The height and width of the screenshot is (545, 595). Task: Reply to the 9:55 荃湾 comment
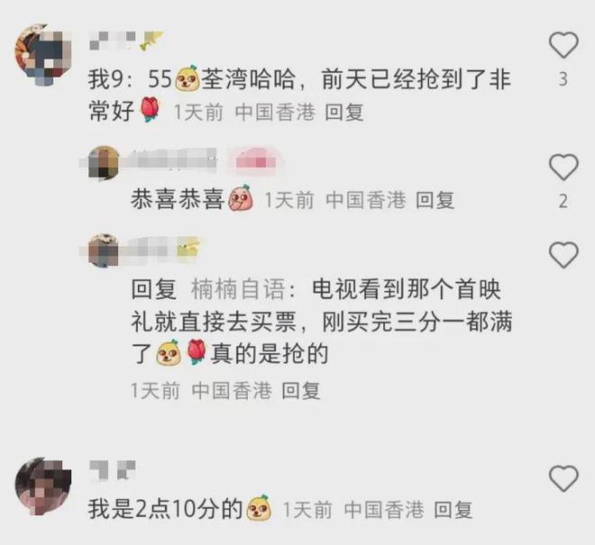344,113
